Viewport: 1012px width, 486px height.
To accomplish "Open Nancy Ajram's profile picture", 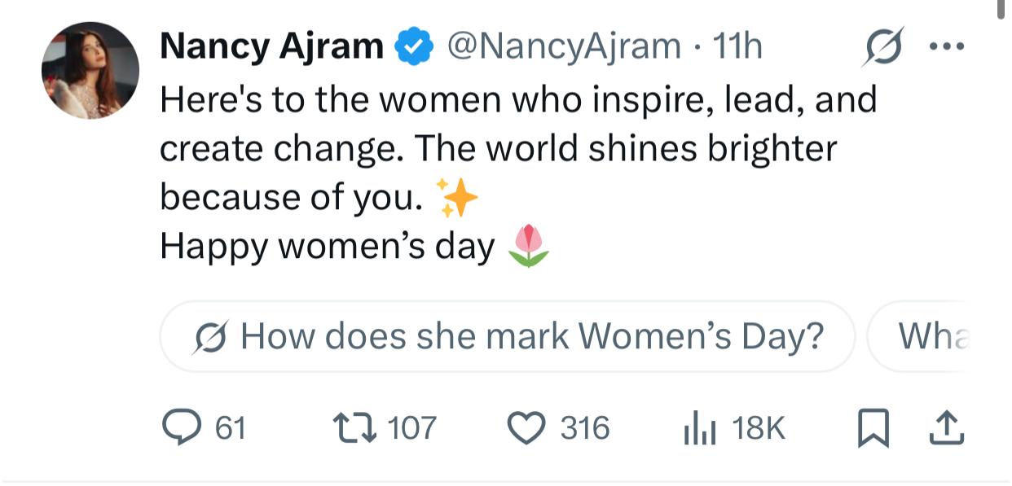I will coord(90,71).
